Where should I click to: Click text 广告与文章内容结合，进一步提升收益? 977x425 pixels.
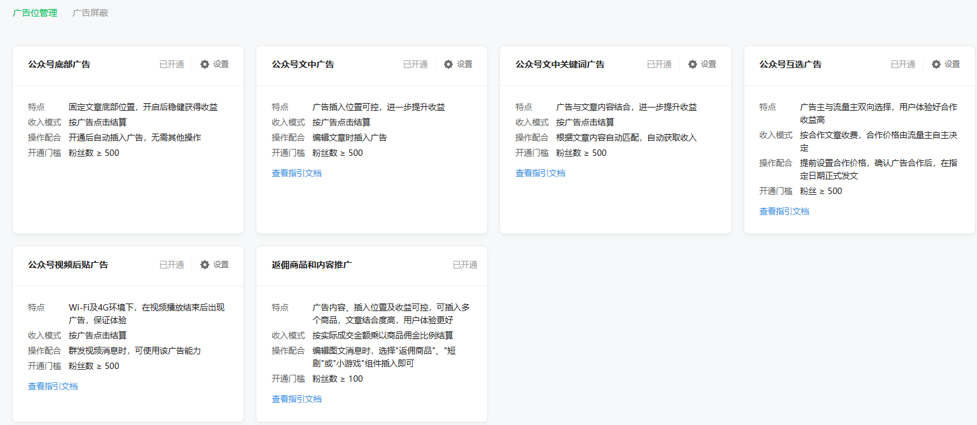pos(627,107)
